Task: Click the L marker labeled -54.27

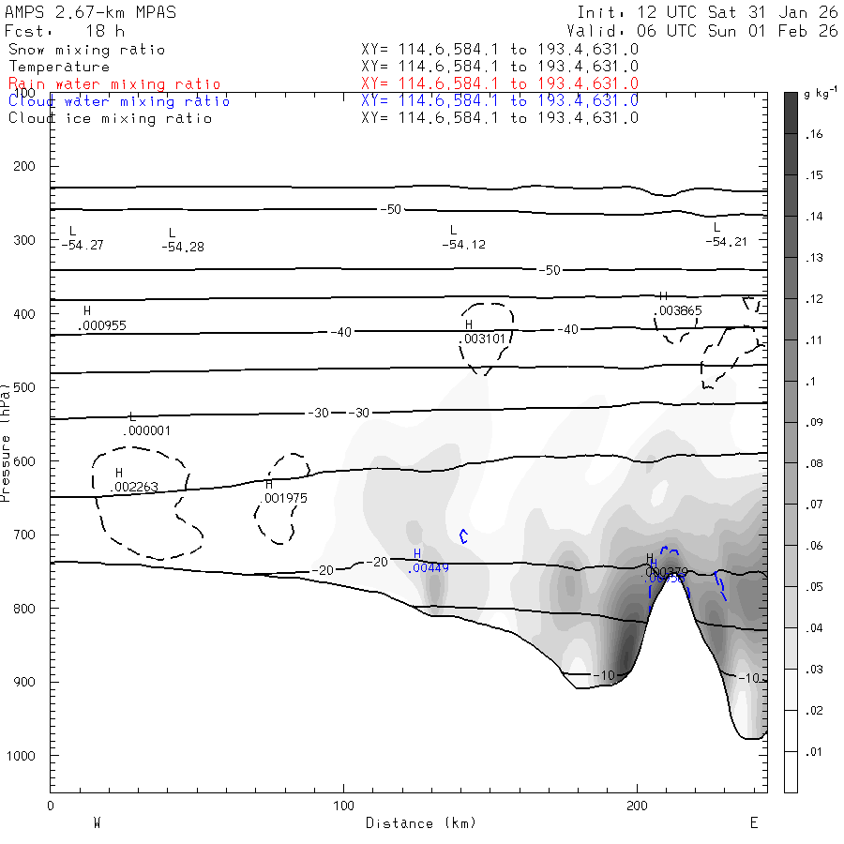Action: click(72, 231)
